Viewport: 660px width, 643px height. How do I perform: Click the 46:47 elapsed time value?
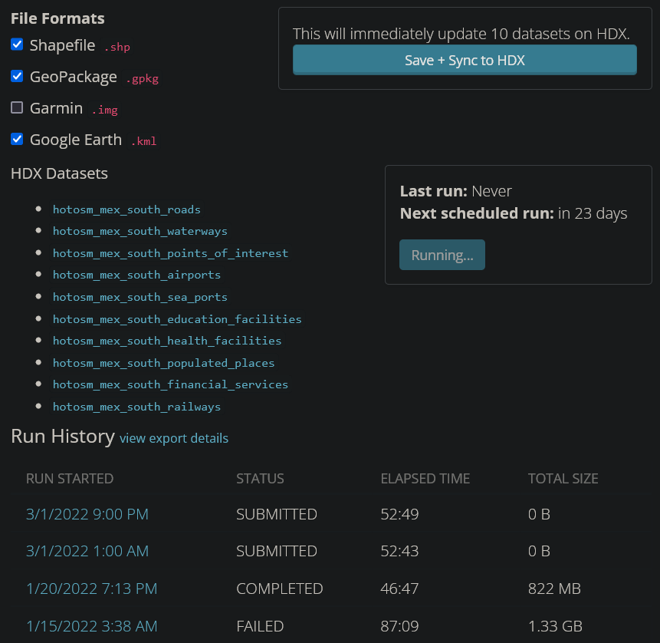point(399,589)
